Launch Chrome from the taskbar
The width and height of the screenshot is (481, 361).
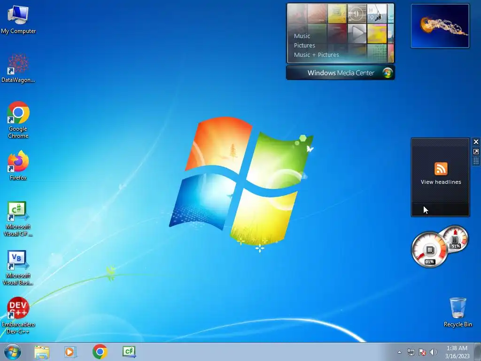pos(100,352)
